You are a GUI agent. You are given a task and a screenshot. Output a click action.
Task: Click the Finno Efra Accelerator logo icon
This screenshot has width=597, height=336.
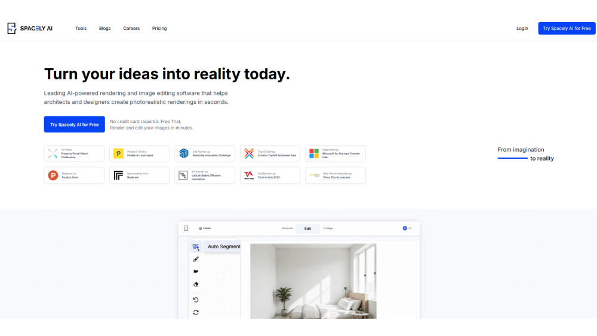coord(315,175)
